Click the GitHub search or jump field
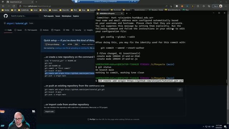 (x=25, y=16)
